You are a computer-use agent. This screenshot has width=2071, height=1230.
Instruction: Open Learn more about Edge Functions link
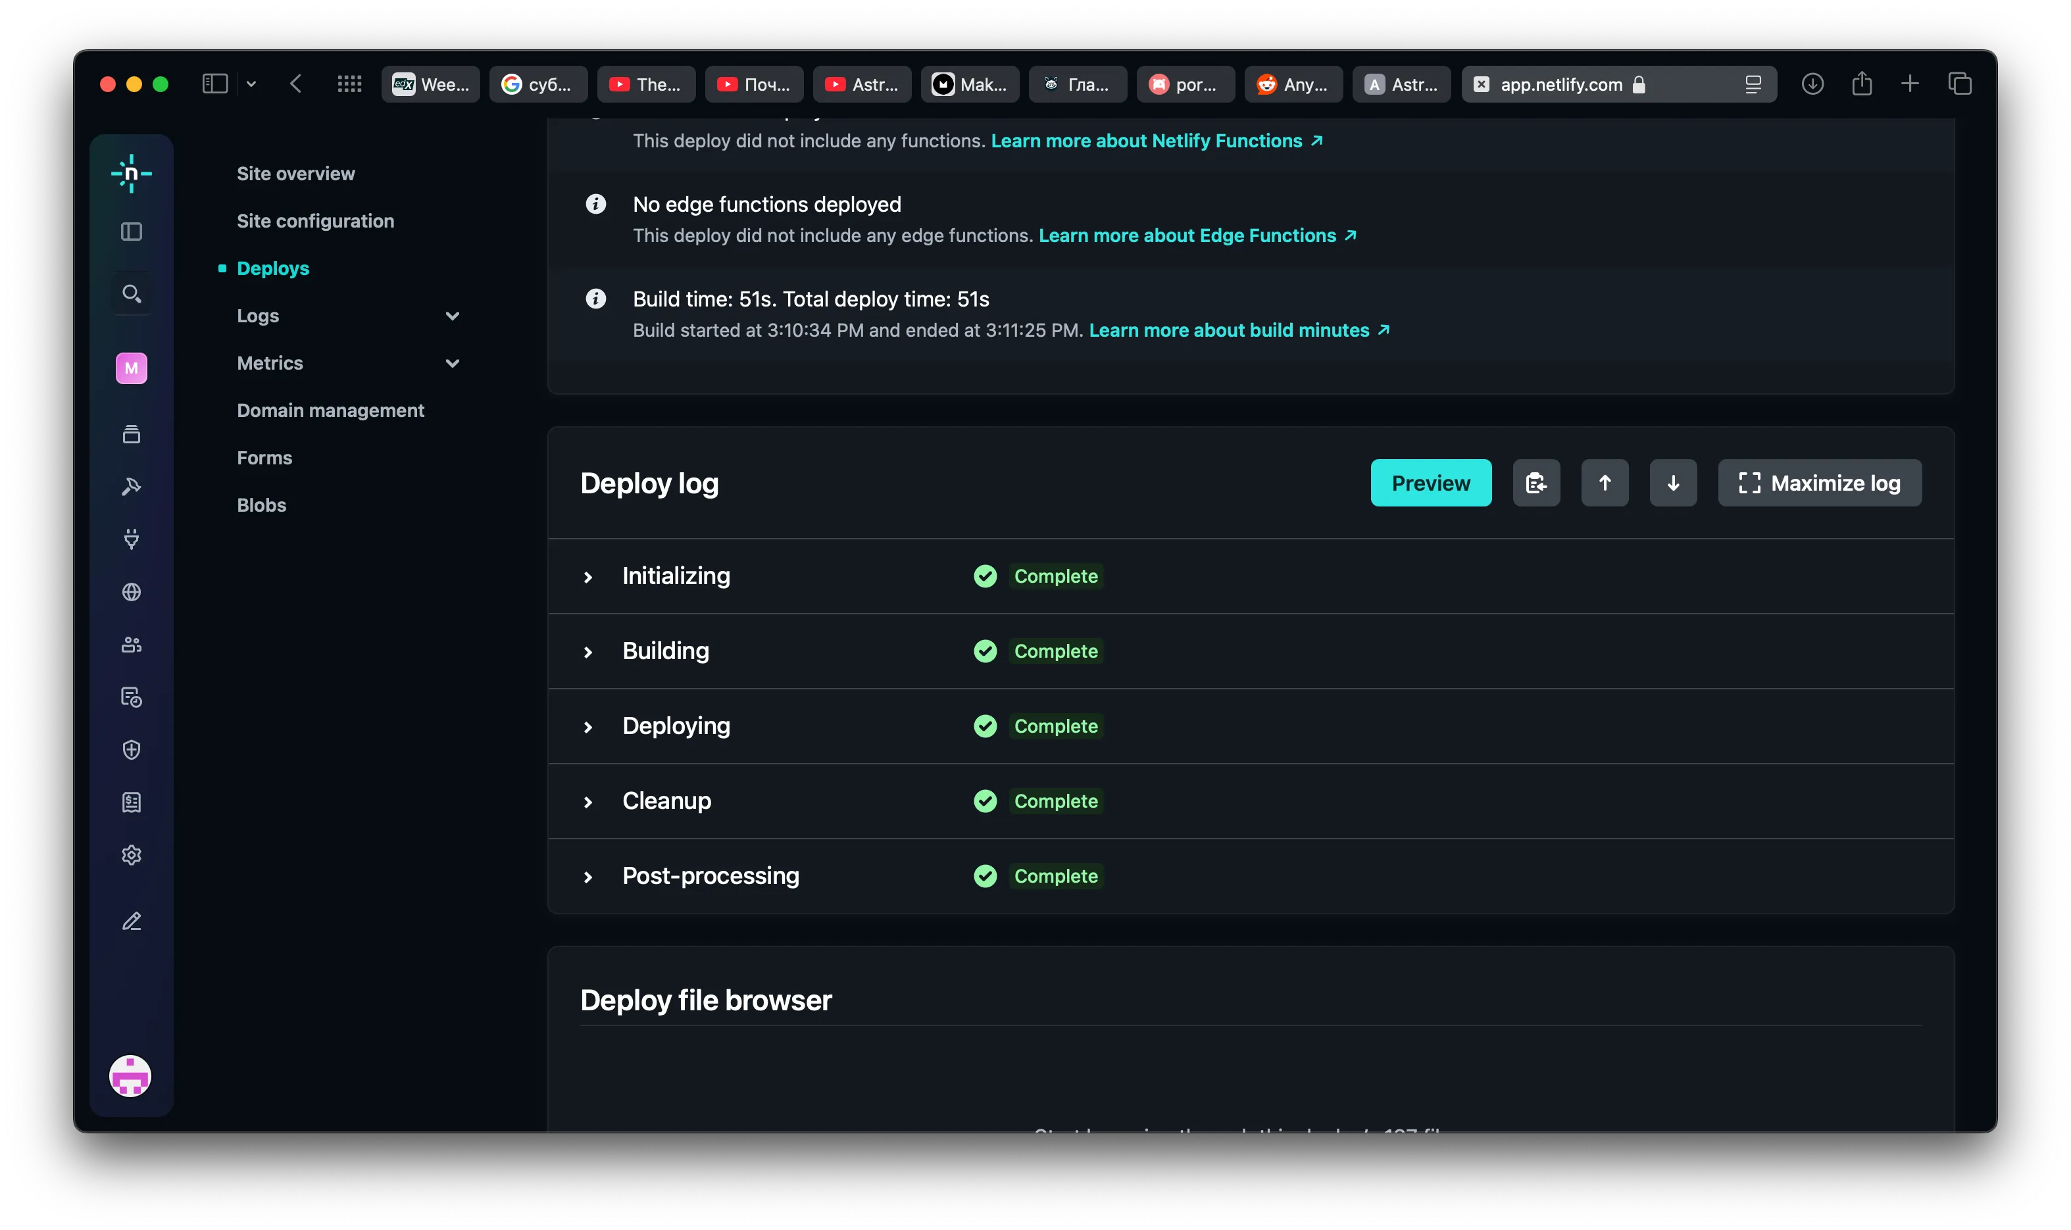[x=1197, y=235]
